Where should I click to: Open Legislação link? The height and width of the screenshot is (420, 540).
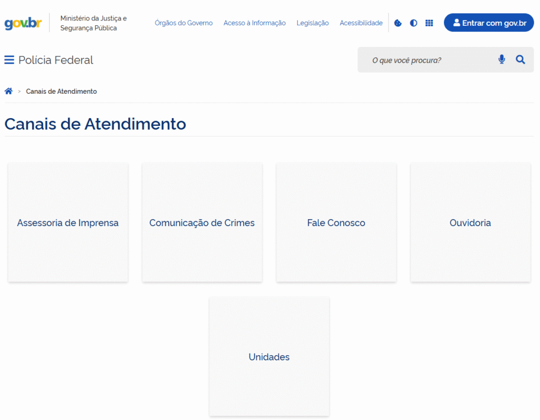tap(313, 23)
